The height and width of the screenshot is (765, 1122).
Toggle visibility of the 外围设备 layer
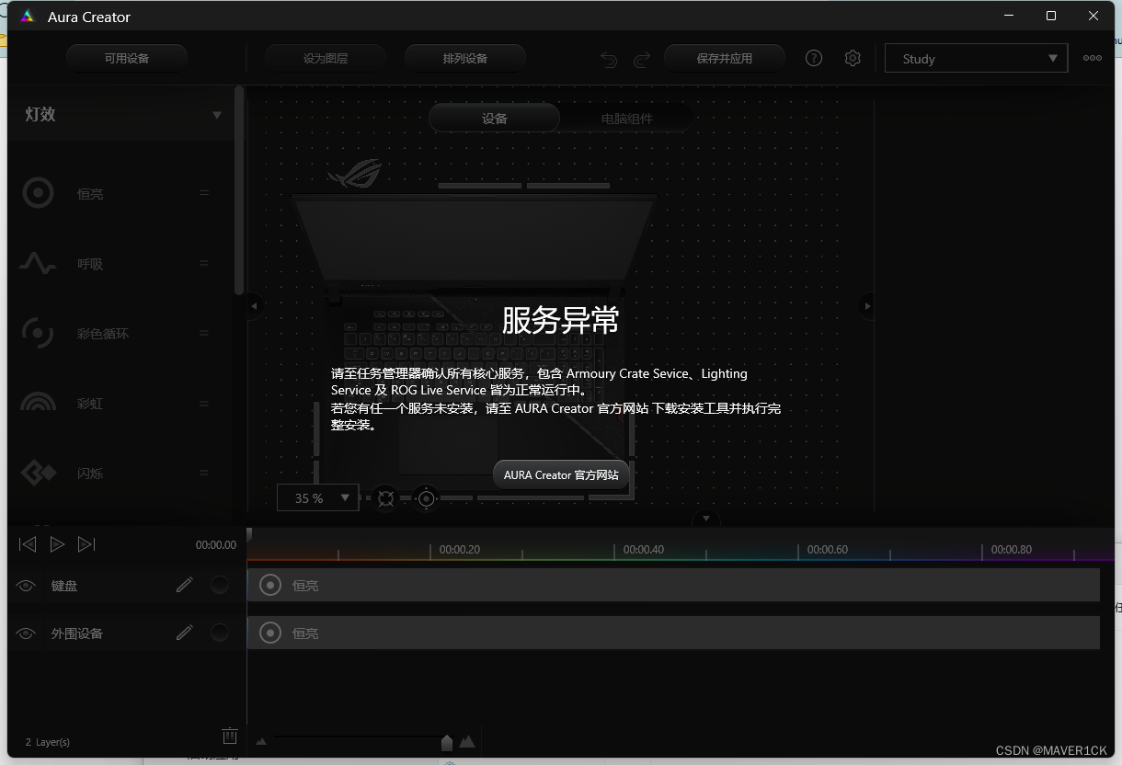[x=26, y=634]
